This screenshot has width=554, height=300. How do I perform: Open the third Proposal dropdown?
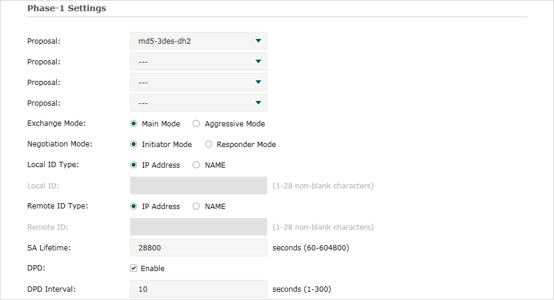point(199,82)
